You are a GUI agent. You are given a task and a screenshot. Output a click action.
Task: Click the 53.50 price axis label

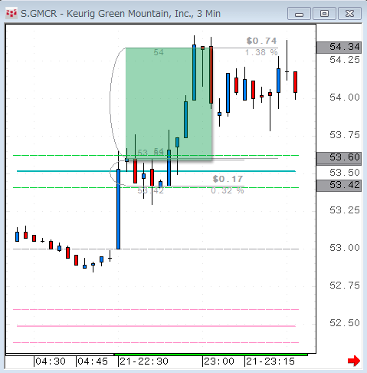click(345, 173)
